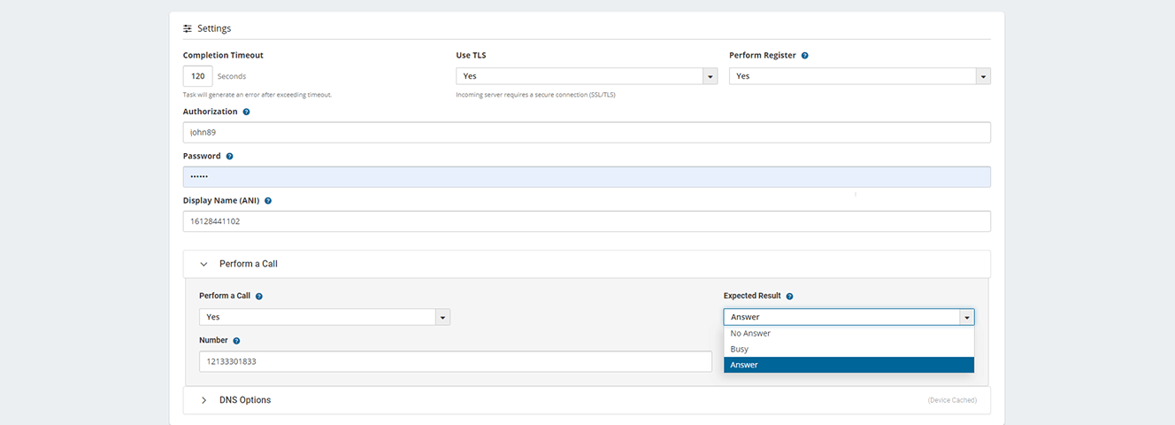Image resolution: width=1175 pixels, height=425 pixels.
Task: Focus the Password input field
Action: coord(587,176)
